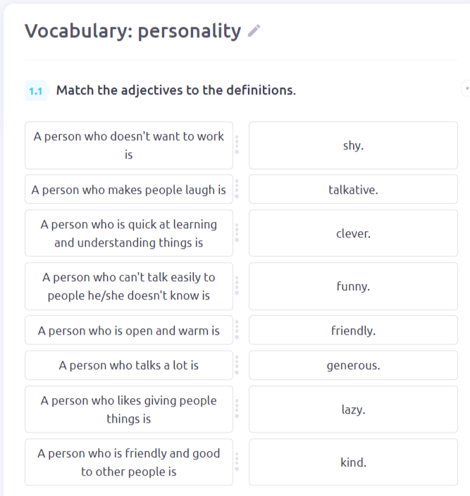Click drag handle beside 'can't talk easily'
Screen dimensions: 470x496
(237, 286)
